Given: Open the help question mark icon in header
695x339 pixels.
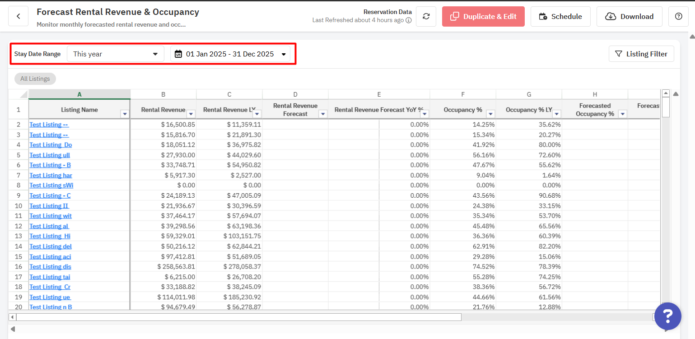Looking at the screenshot, I should click(678, 16).
